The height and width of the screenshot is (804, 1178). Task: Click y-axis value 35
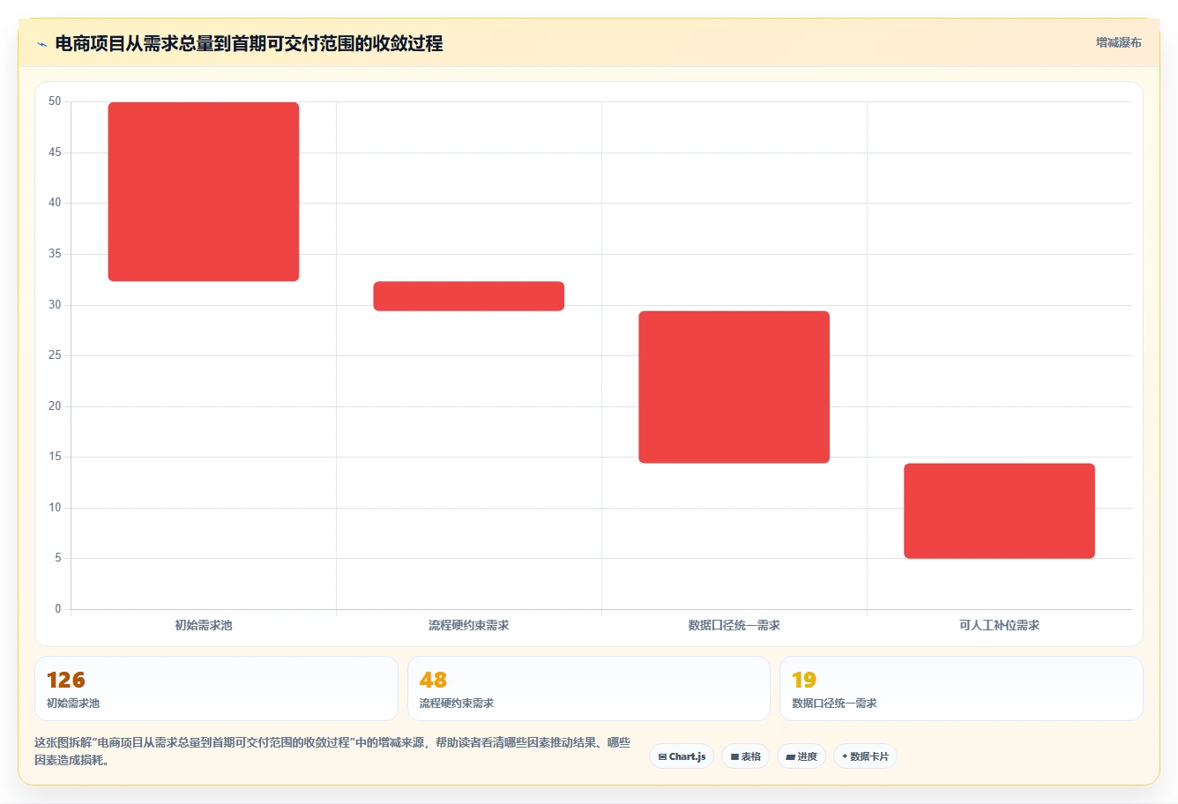(x=55, y=254)
